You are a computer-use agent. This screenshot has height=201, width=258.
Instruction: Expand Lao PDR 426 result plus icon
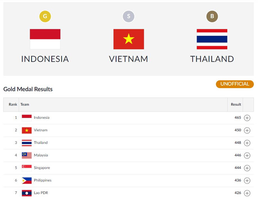point(247,193)
